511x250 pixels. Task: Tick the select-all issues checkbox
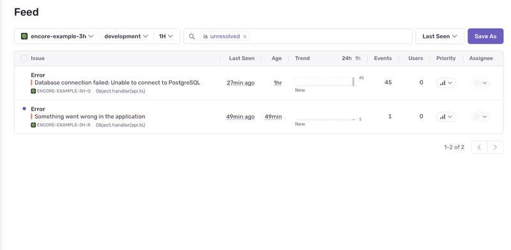(24, 58)
